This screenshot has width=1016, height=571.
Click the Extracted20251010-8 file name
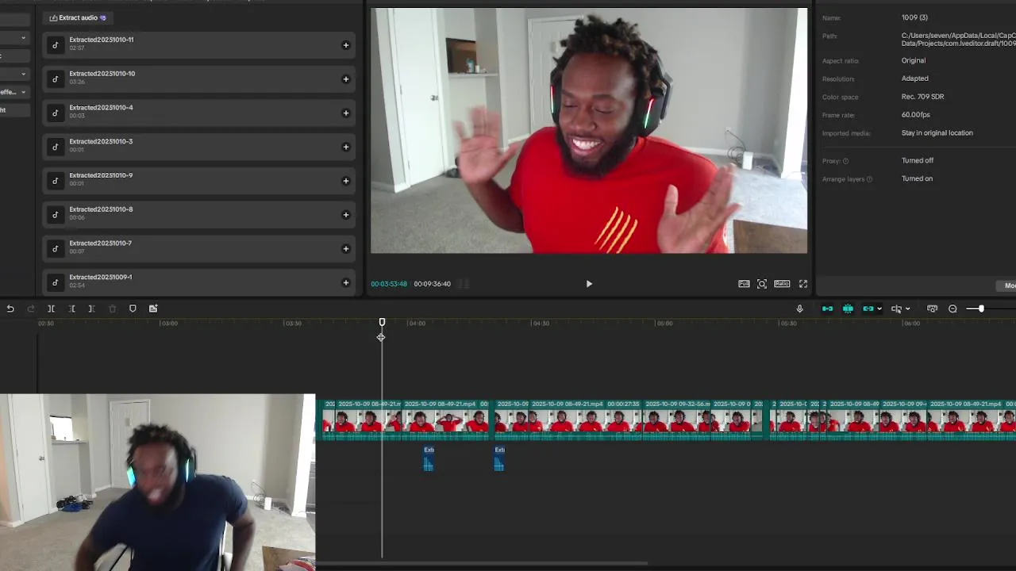[x=101, y=209]
